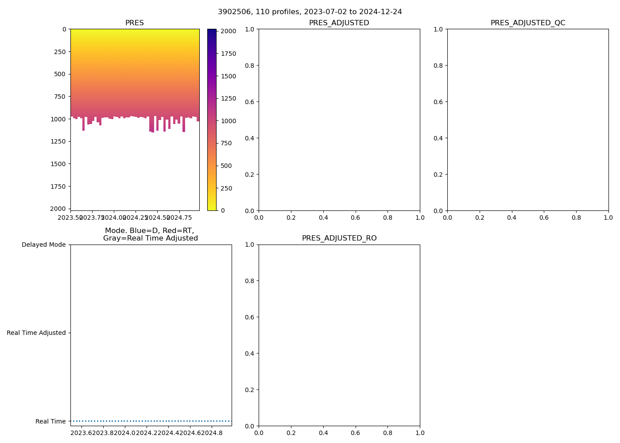Select the PRES_ADJUSTED_RO plot title

point(339,238)
